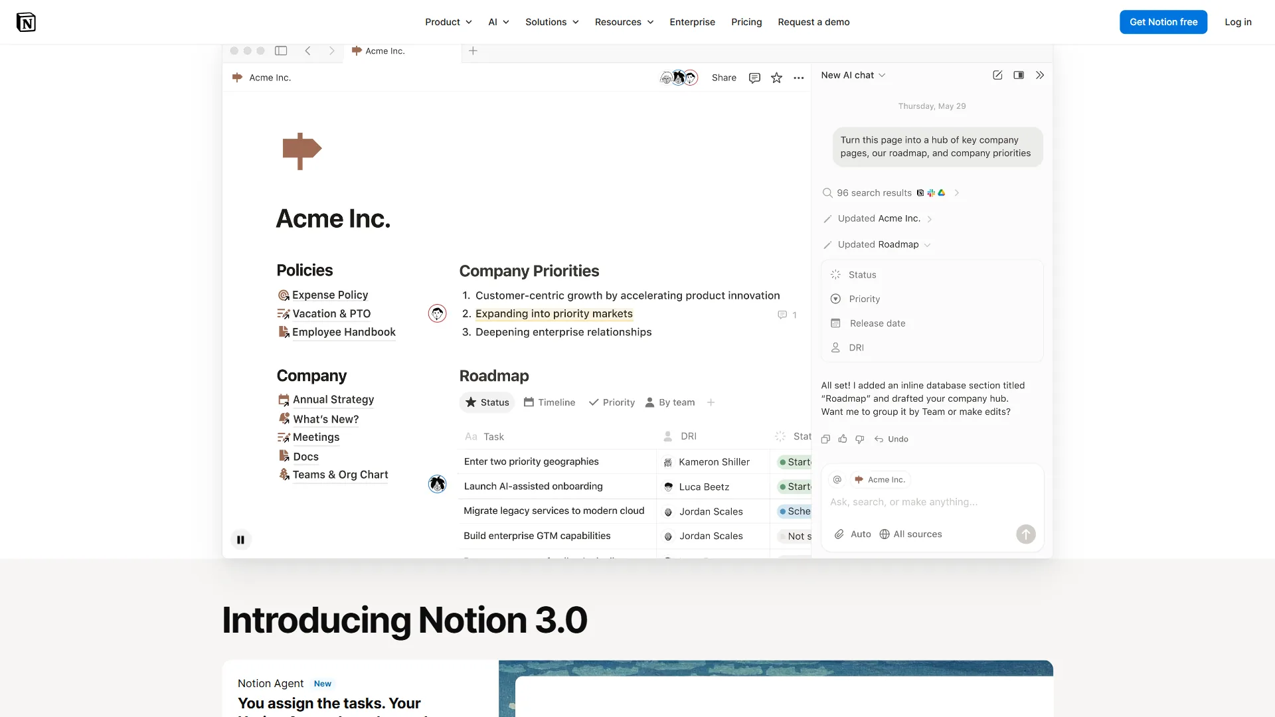Give thumbs down to AI response

860,439
